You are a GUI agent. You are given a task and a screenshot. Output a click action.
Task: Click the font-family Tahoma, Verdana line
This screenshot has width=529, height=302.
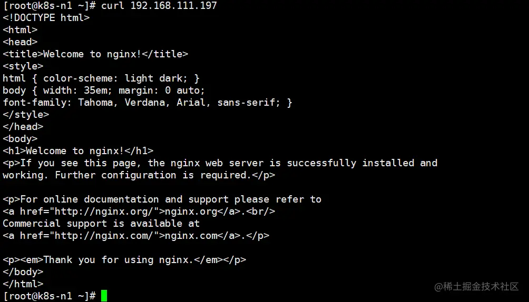point(148,103)
